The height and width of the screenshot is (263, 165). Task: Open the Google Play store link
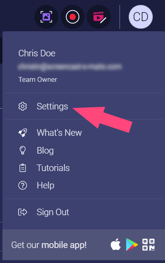[132, 245]
